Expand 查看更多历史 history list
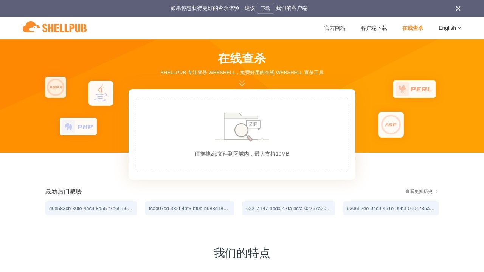The image size is (484, 272). (x=419, y=192)
